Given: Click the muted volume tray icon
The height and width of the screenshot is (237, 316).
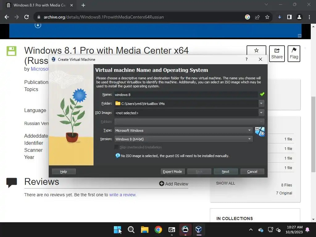Looking at the screenshot, I should coord(278,230).
